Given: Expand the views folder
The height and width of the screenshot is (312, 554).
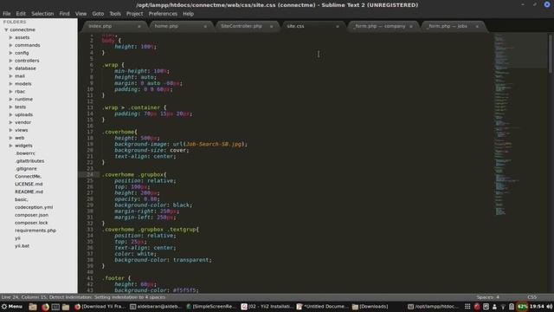Looking at the screenshot, I should click(x=11, y=130).
